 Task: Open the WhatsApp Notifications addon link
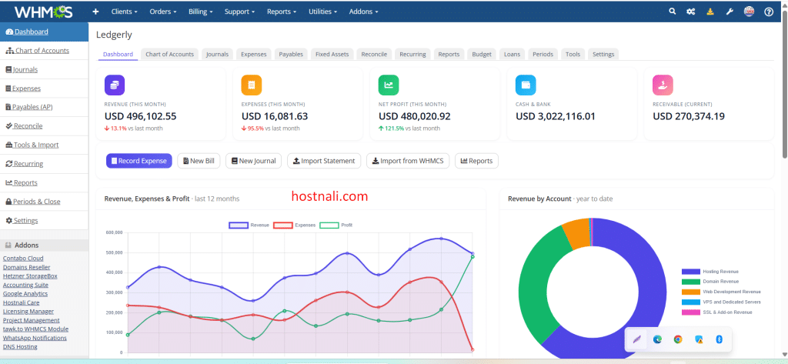point(35,338)
